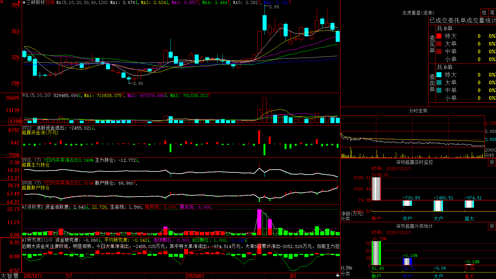
Task: Click the cyan 大户 label in 深市超赢分类统计
Action: coord(438,276)
